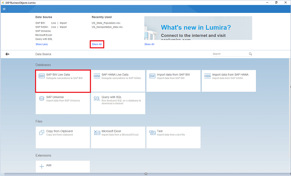Click into the Search input field
Viewport: 291px width, 176px height.
point(230,54)
